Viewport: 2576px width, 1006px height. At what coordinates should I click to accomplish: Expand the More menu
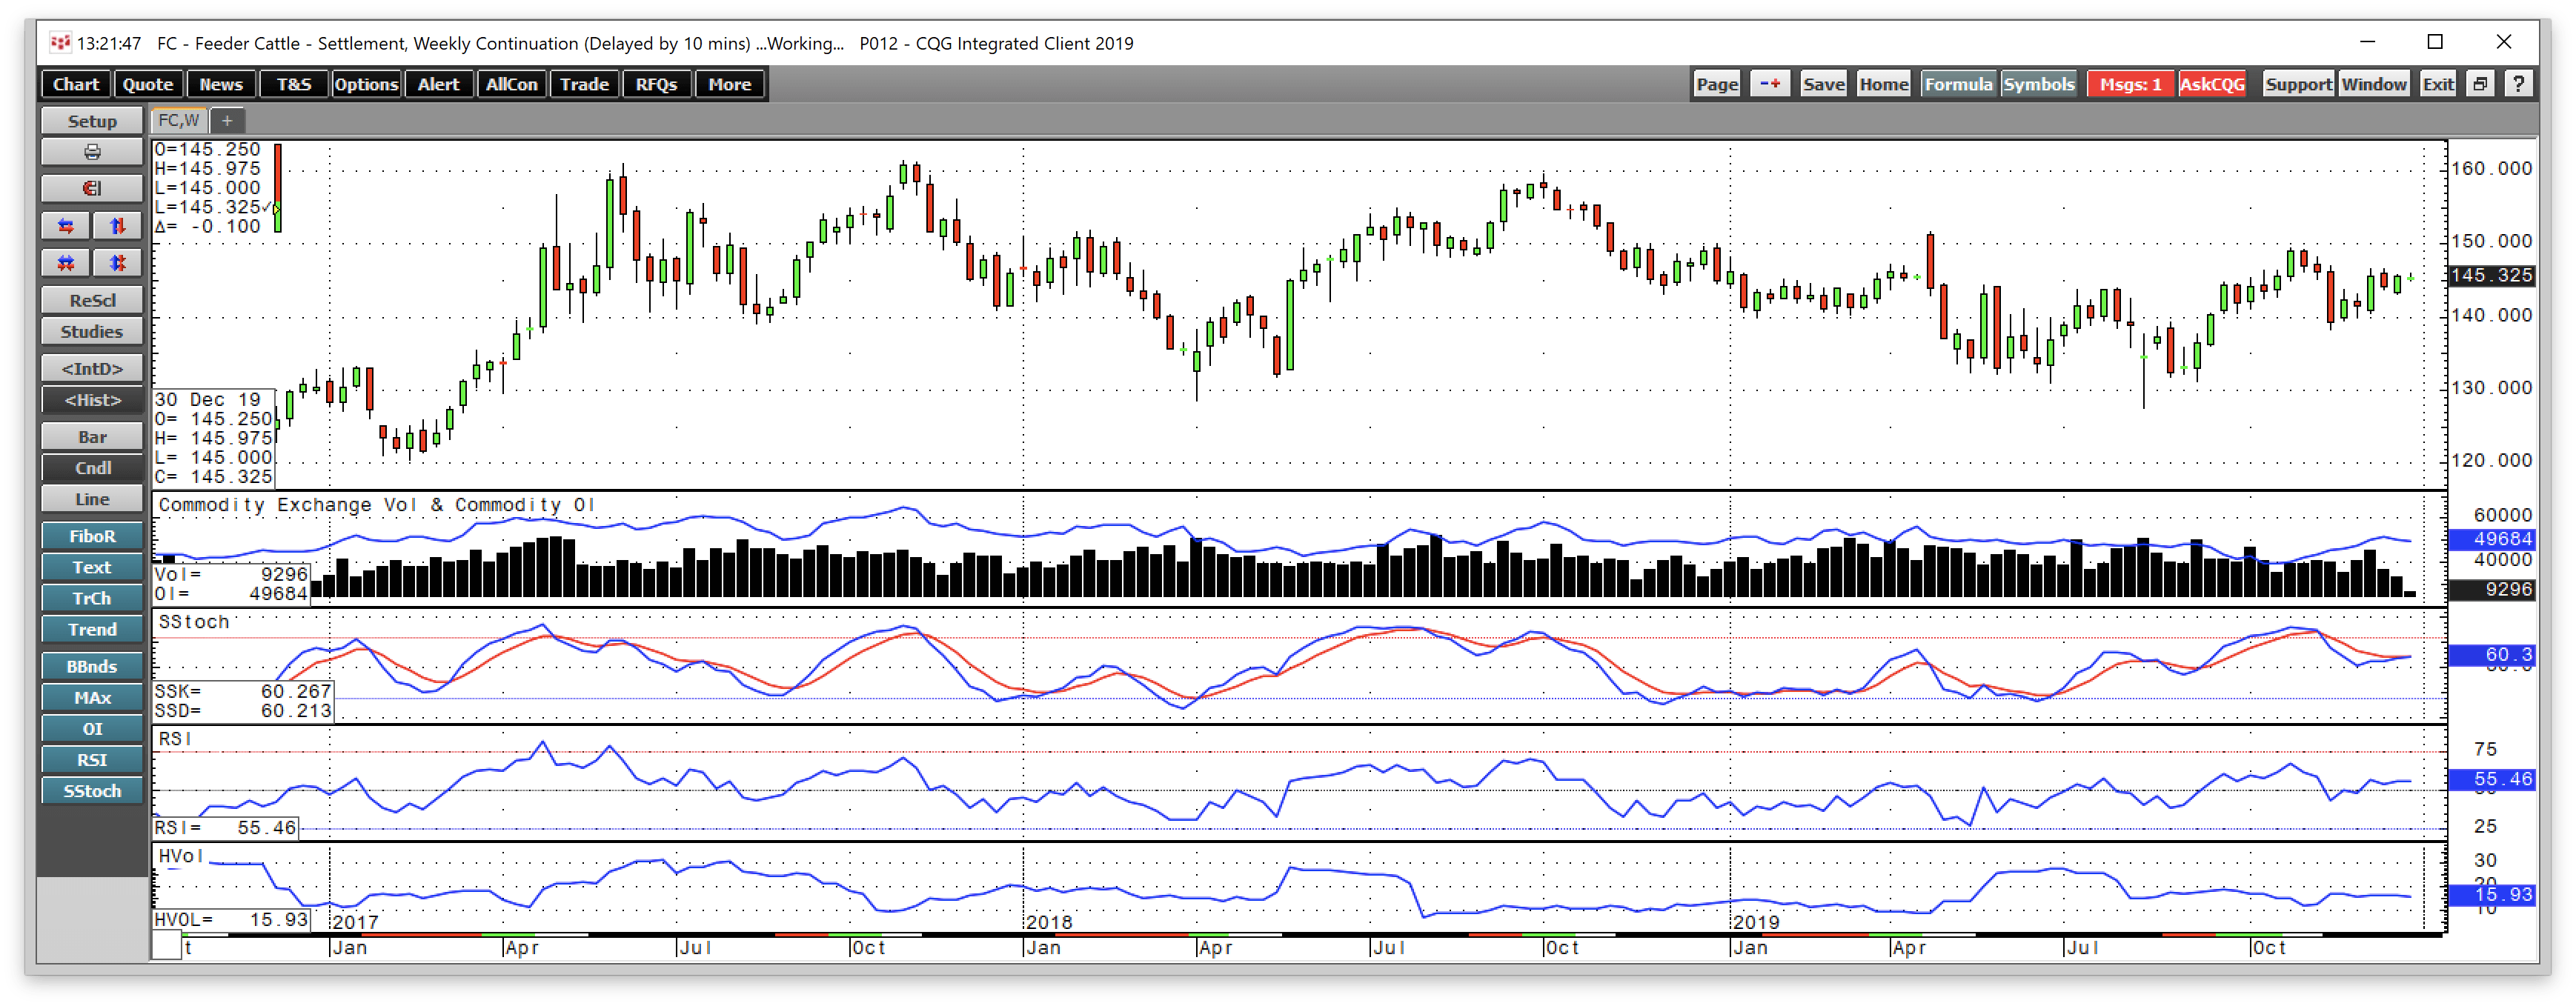pos(730,84)
